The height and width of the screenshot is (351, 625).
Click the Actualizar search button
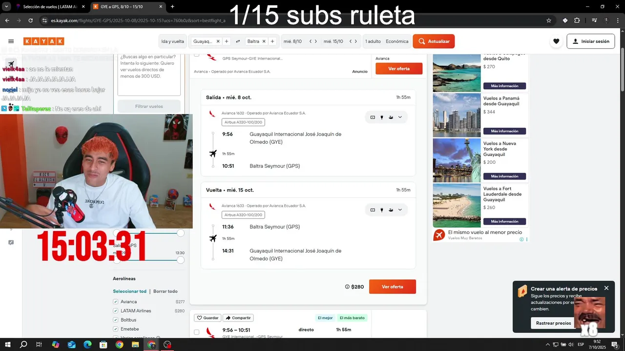[x=434, y=41]
